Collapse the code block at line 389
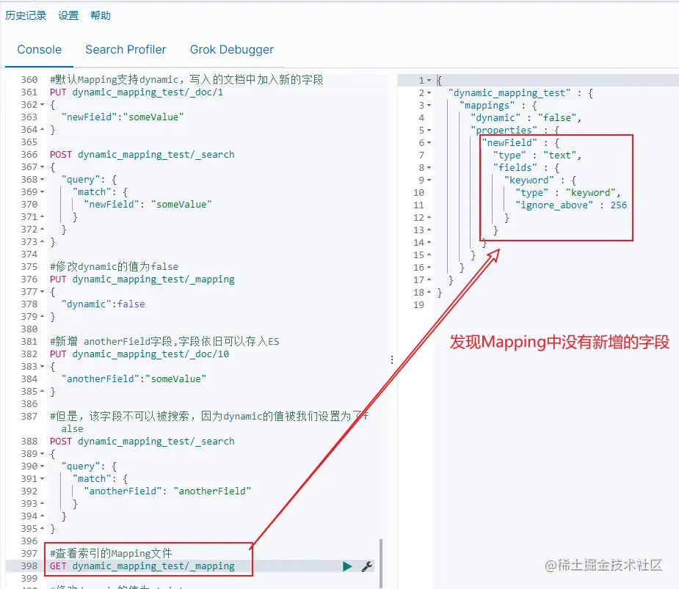Viewport: 679px width, 589px height. [43, 454]
